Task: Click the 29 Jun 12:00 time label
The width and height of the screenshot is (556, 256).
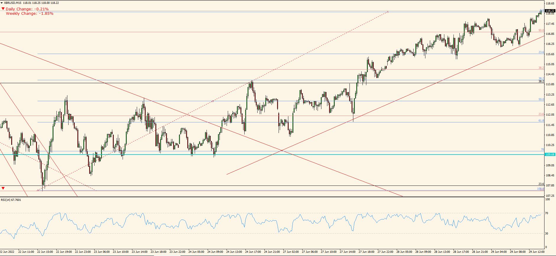Action: click(x=537, y=252)
